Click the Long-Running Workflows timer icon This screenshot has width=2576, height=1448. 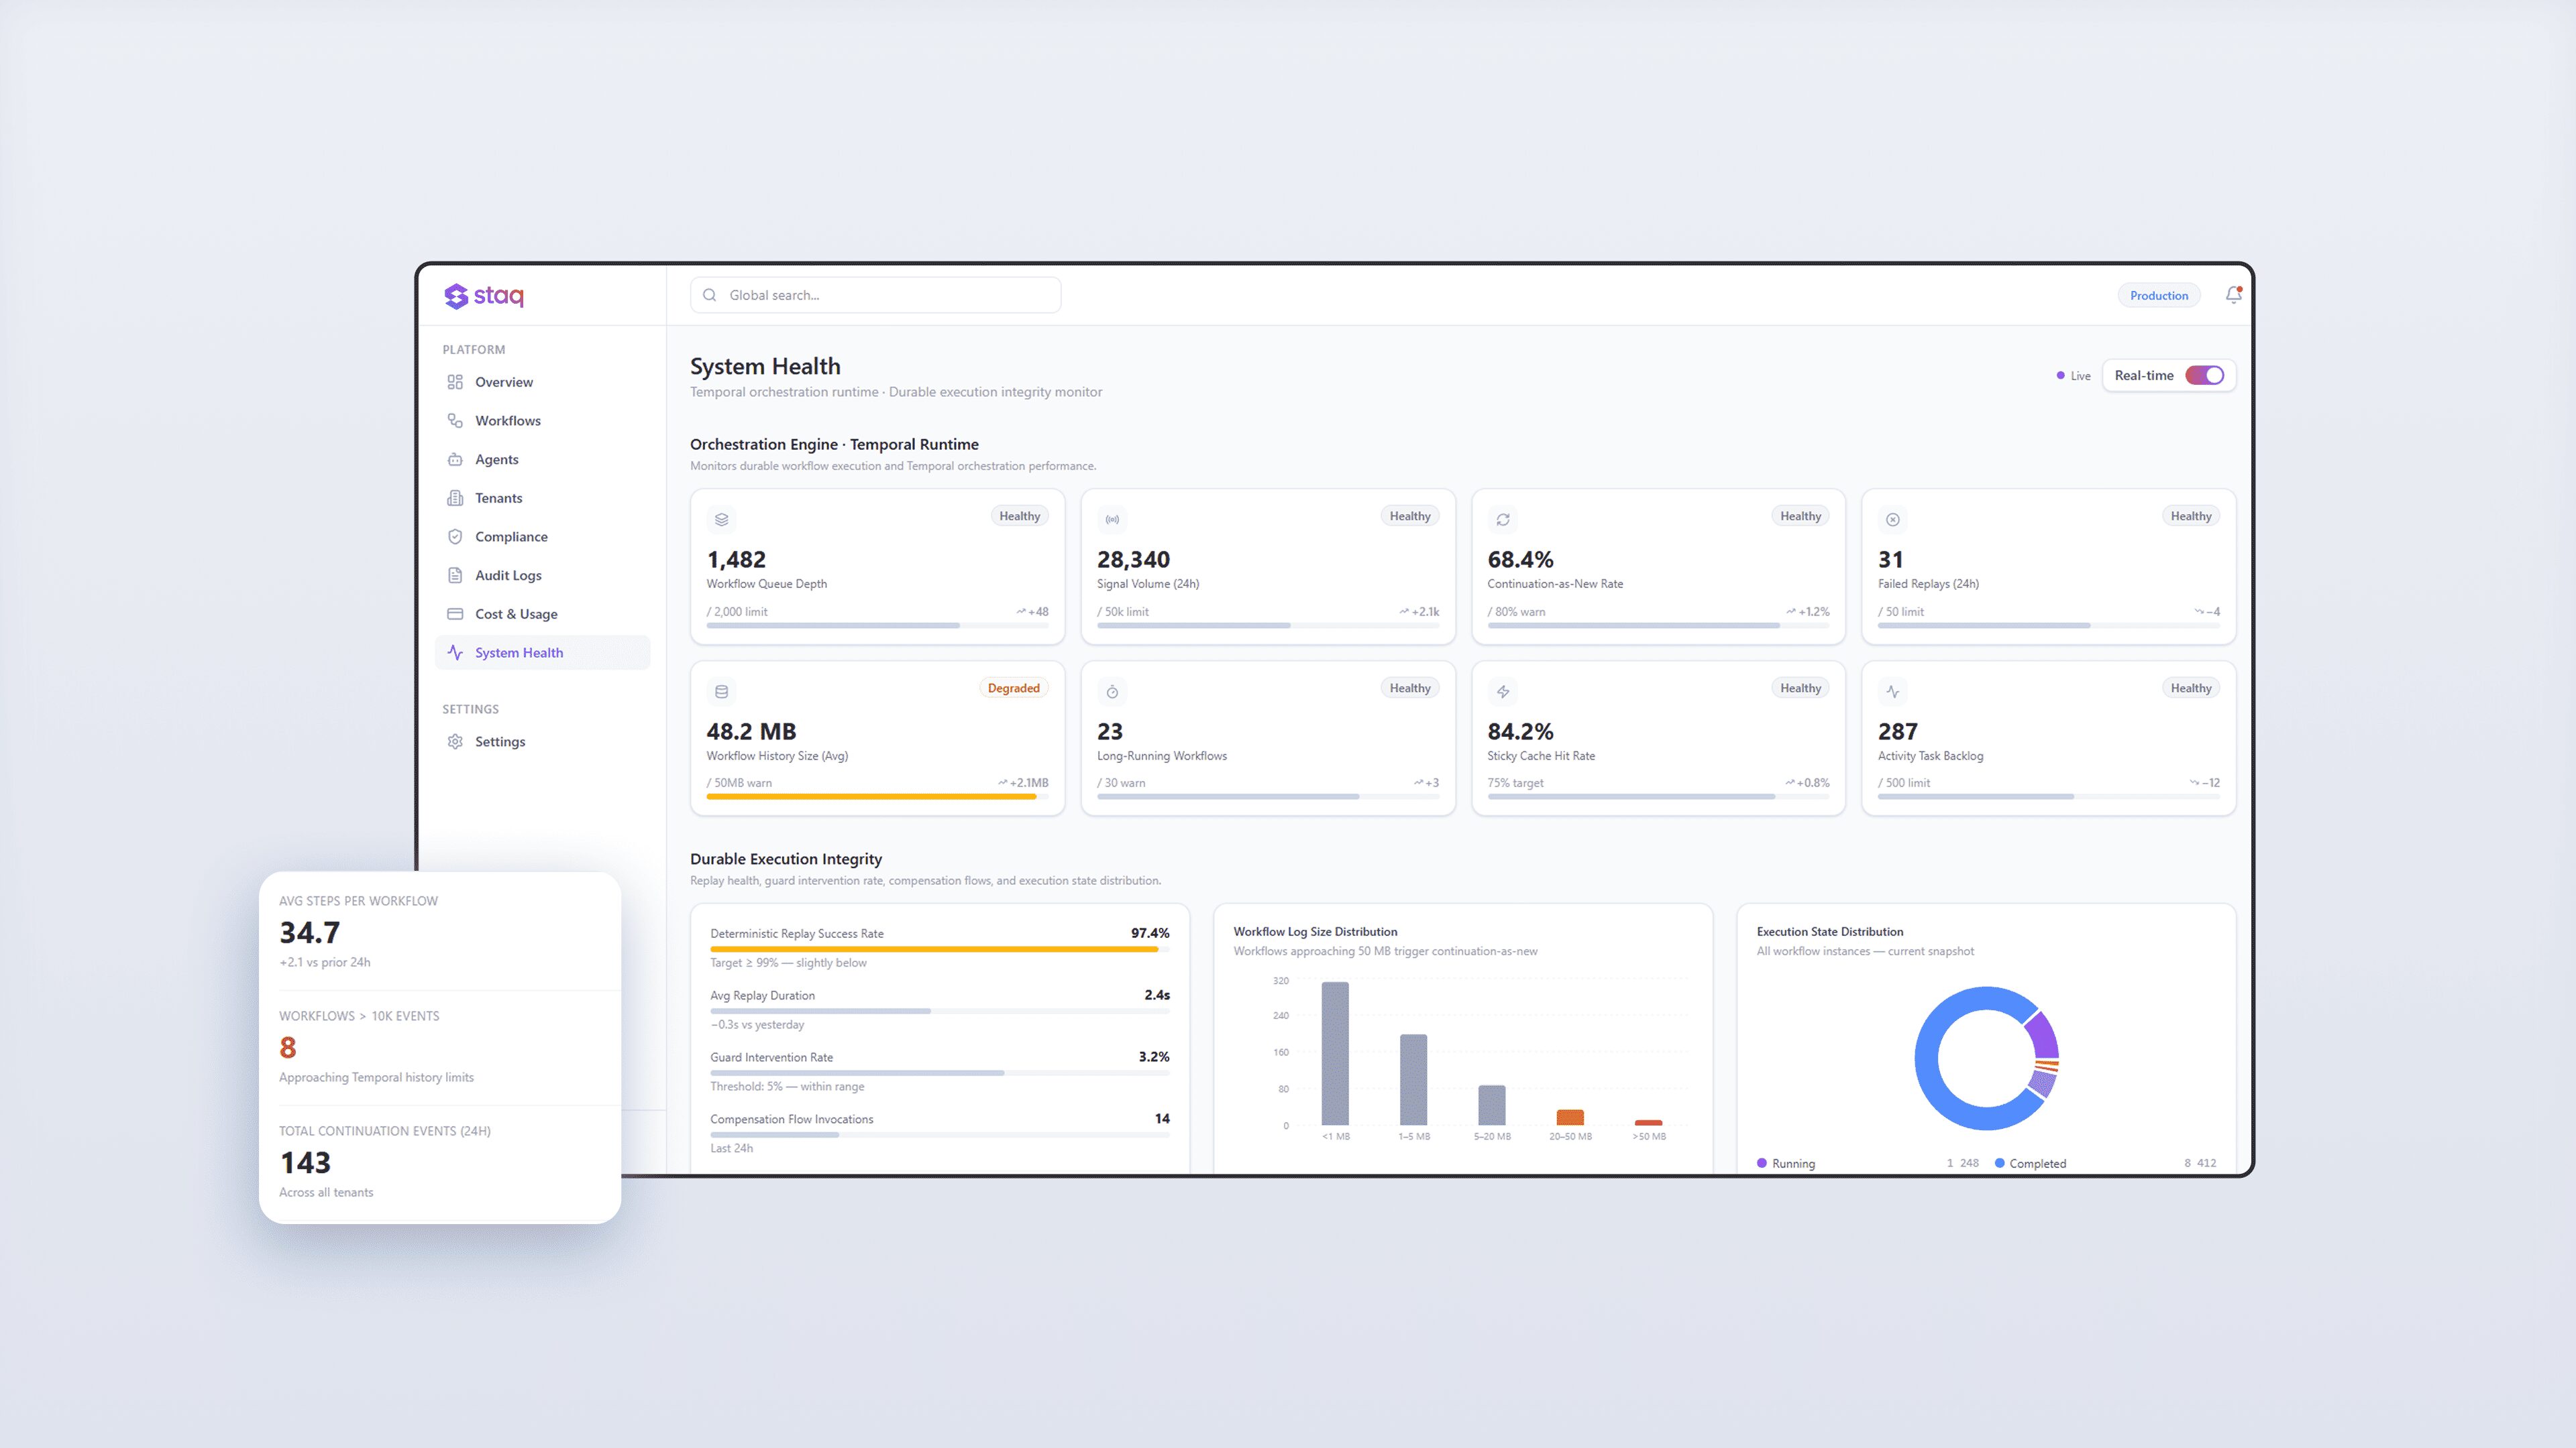tap(1112, 692)
